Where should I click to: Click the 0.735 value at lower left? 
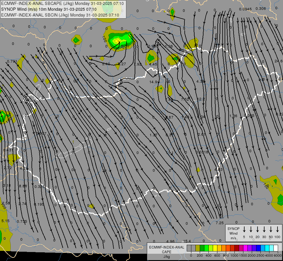click(22, 222)
